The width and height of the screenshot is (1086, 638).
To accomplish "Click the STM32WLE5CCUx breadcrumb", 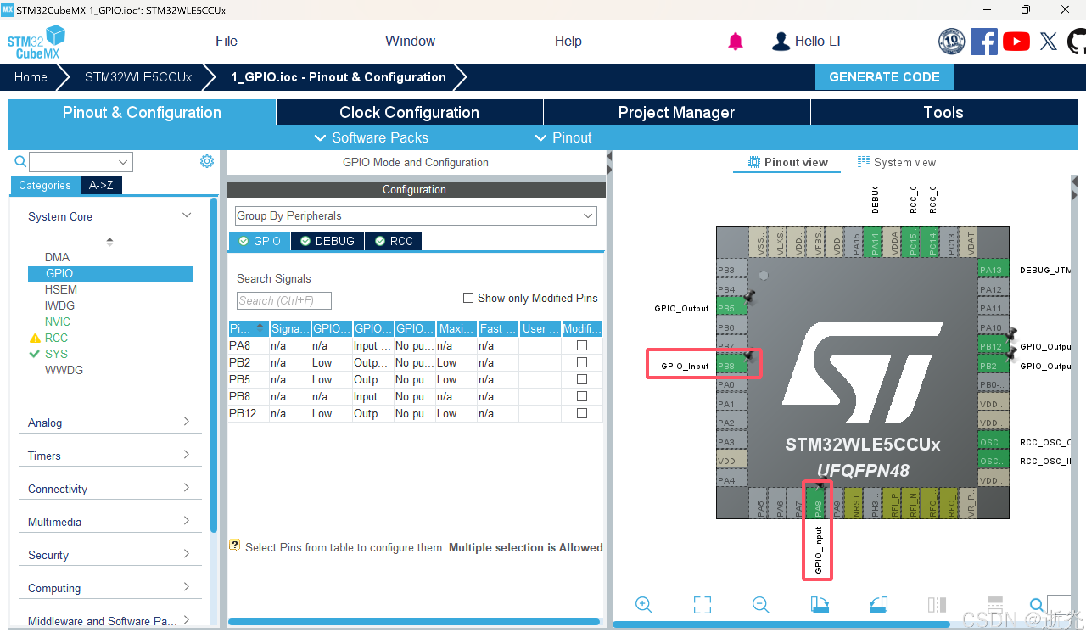I will coord(138,77).
